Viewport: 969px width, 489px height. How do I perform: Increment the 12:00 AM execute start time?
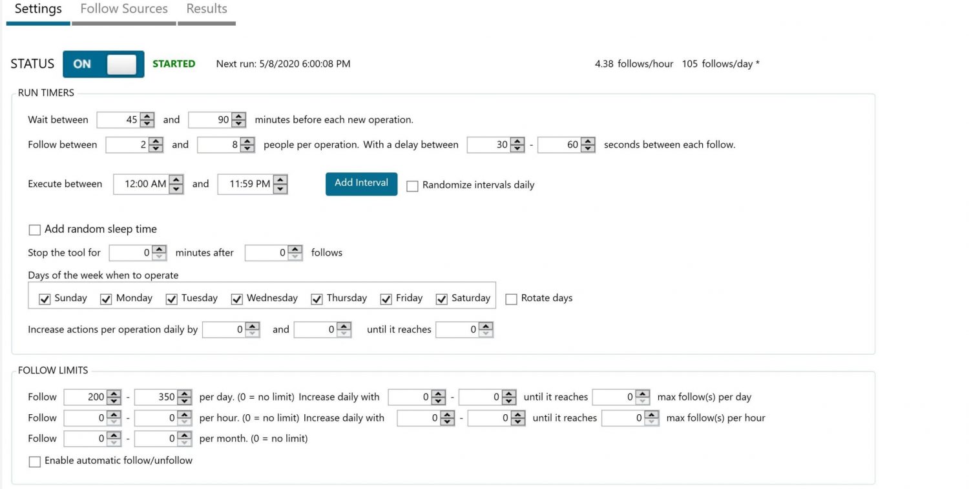(175, 181)
